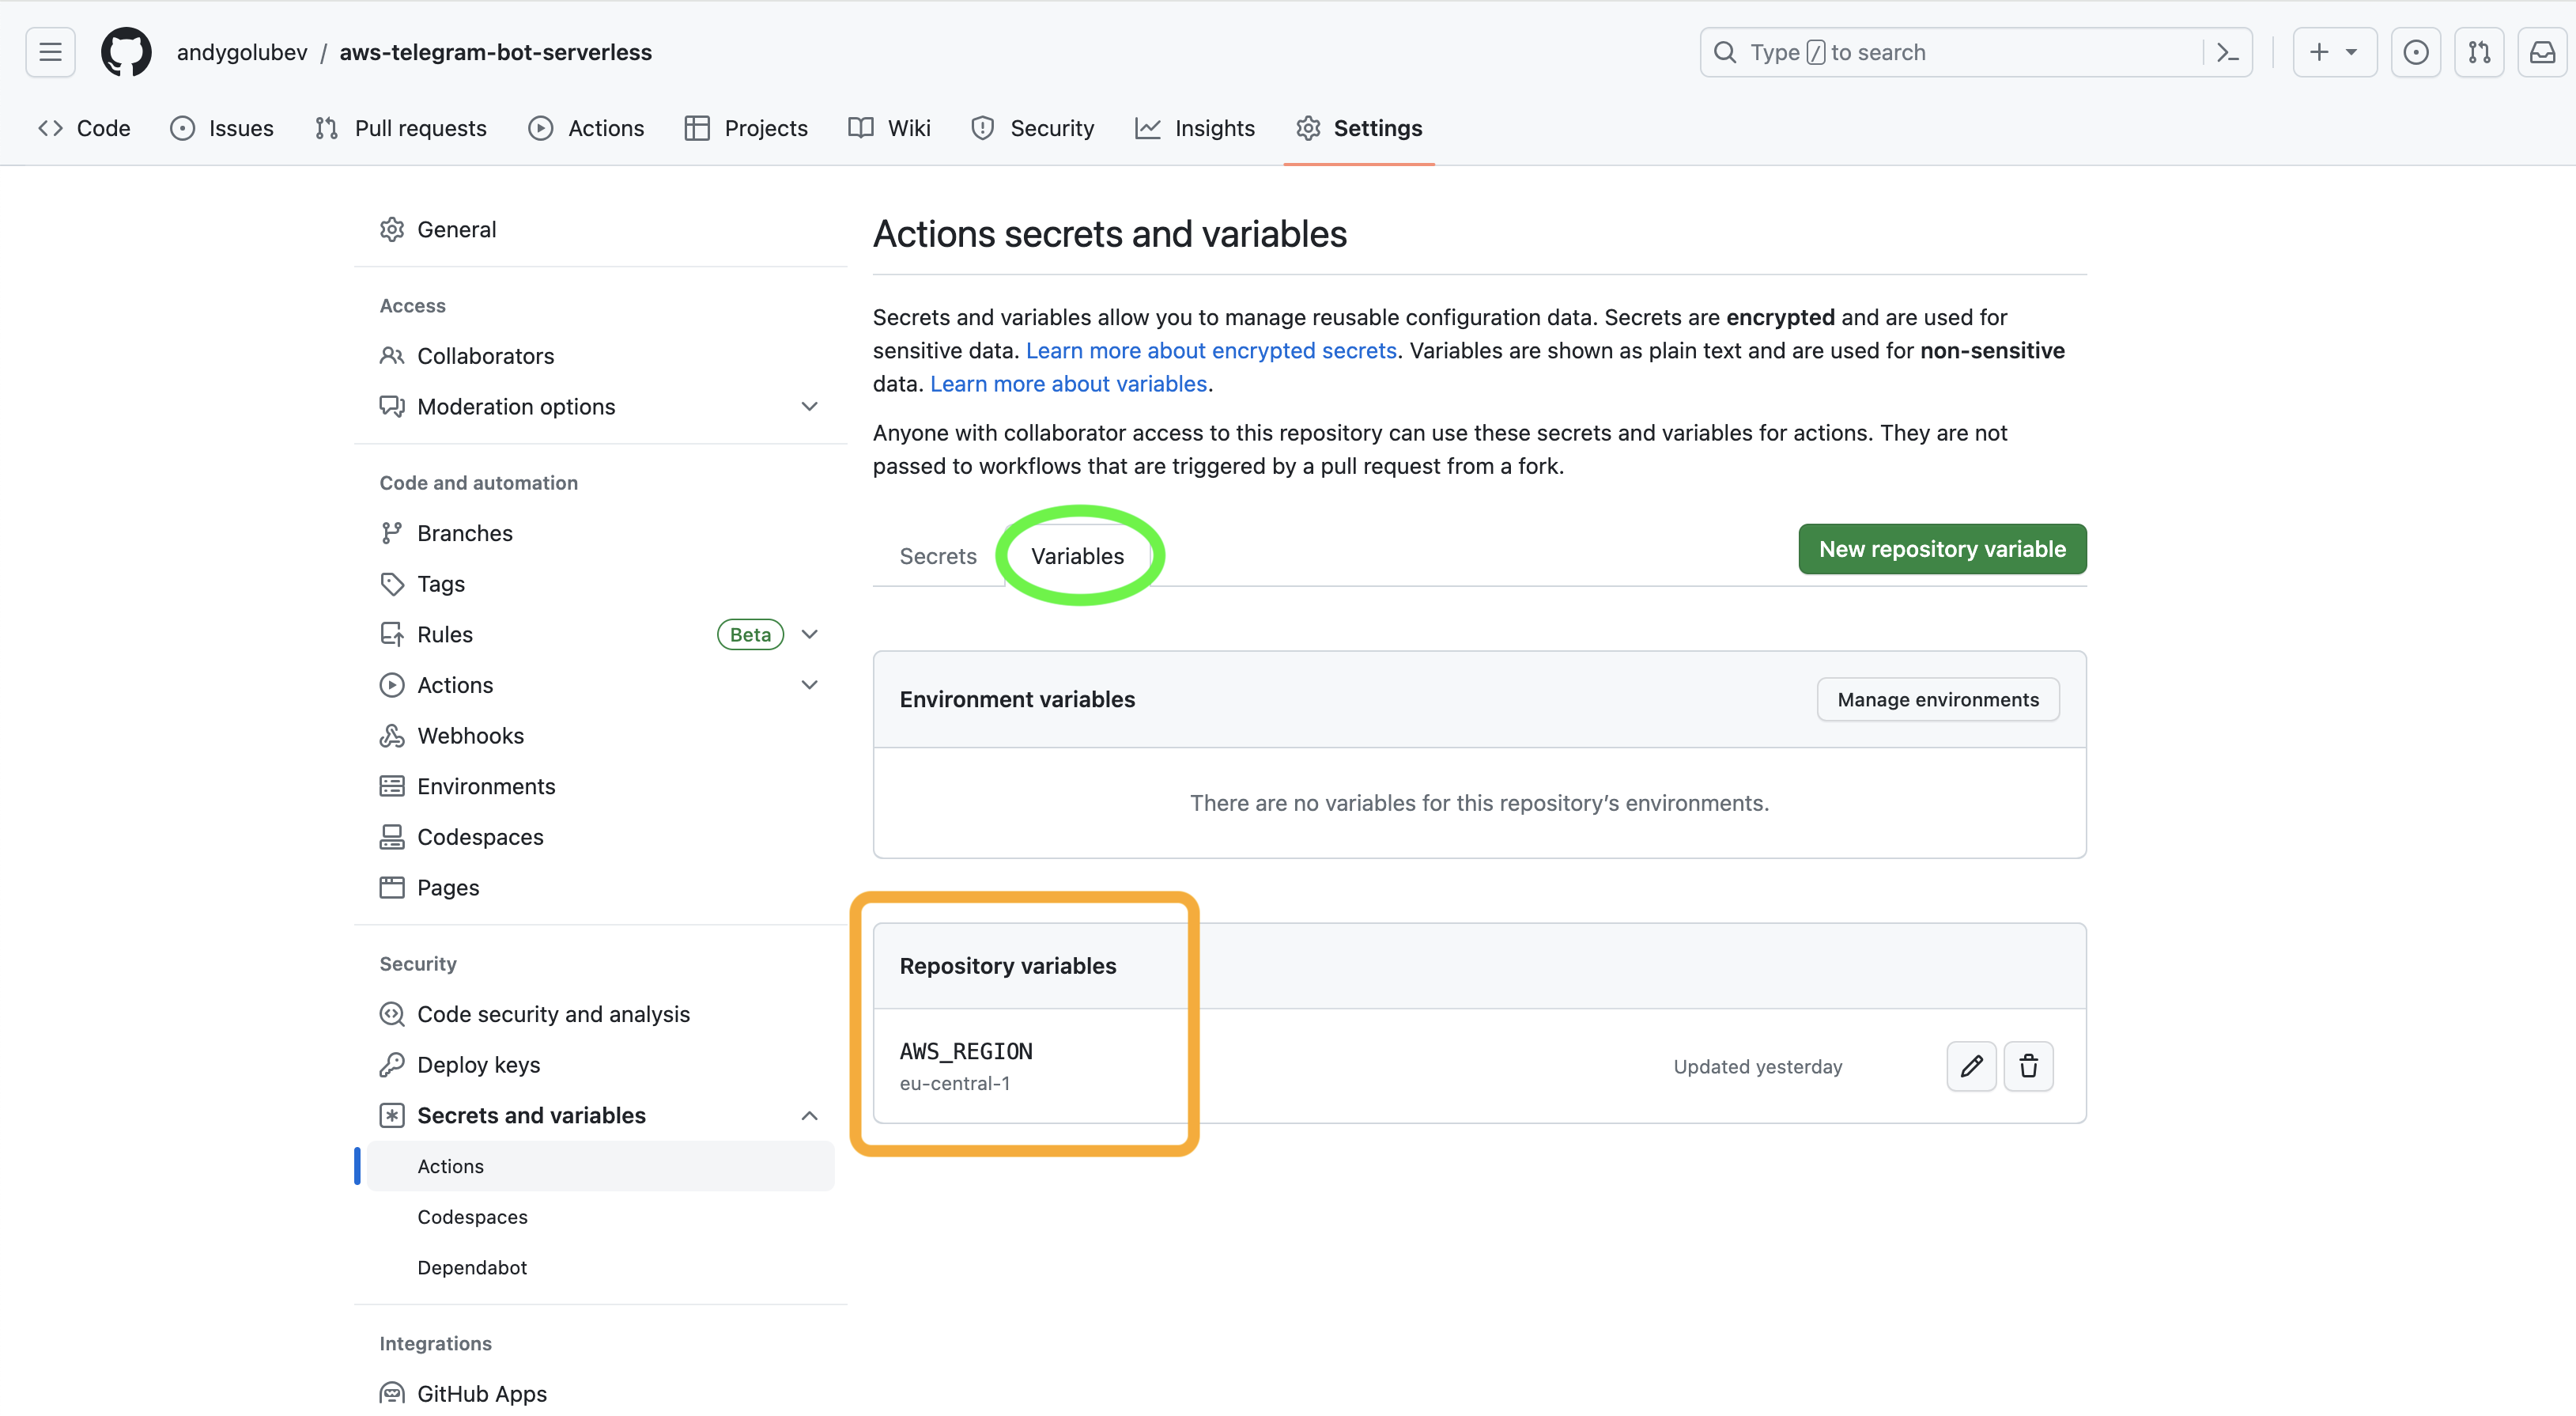2576x1416 pixels.
Task: Expand the Moderation options chevron
Action: pos(810,407)
